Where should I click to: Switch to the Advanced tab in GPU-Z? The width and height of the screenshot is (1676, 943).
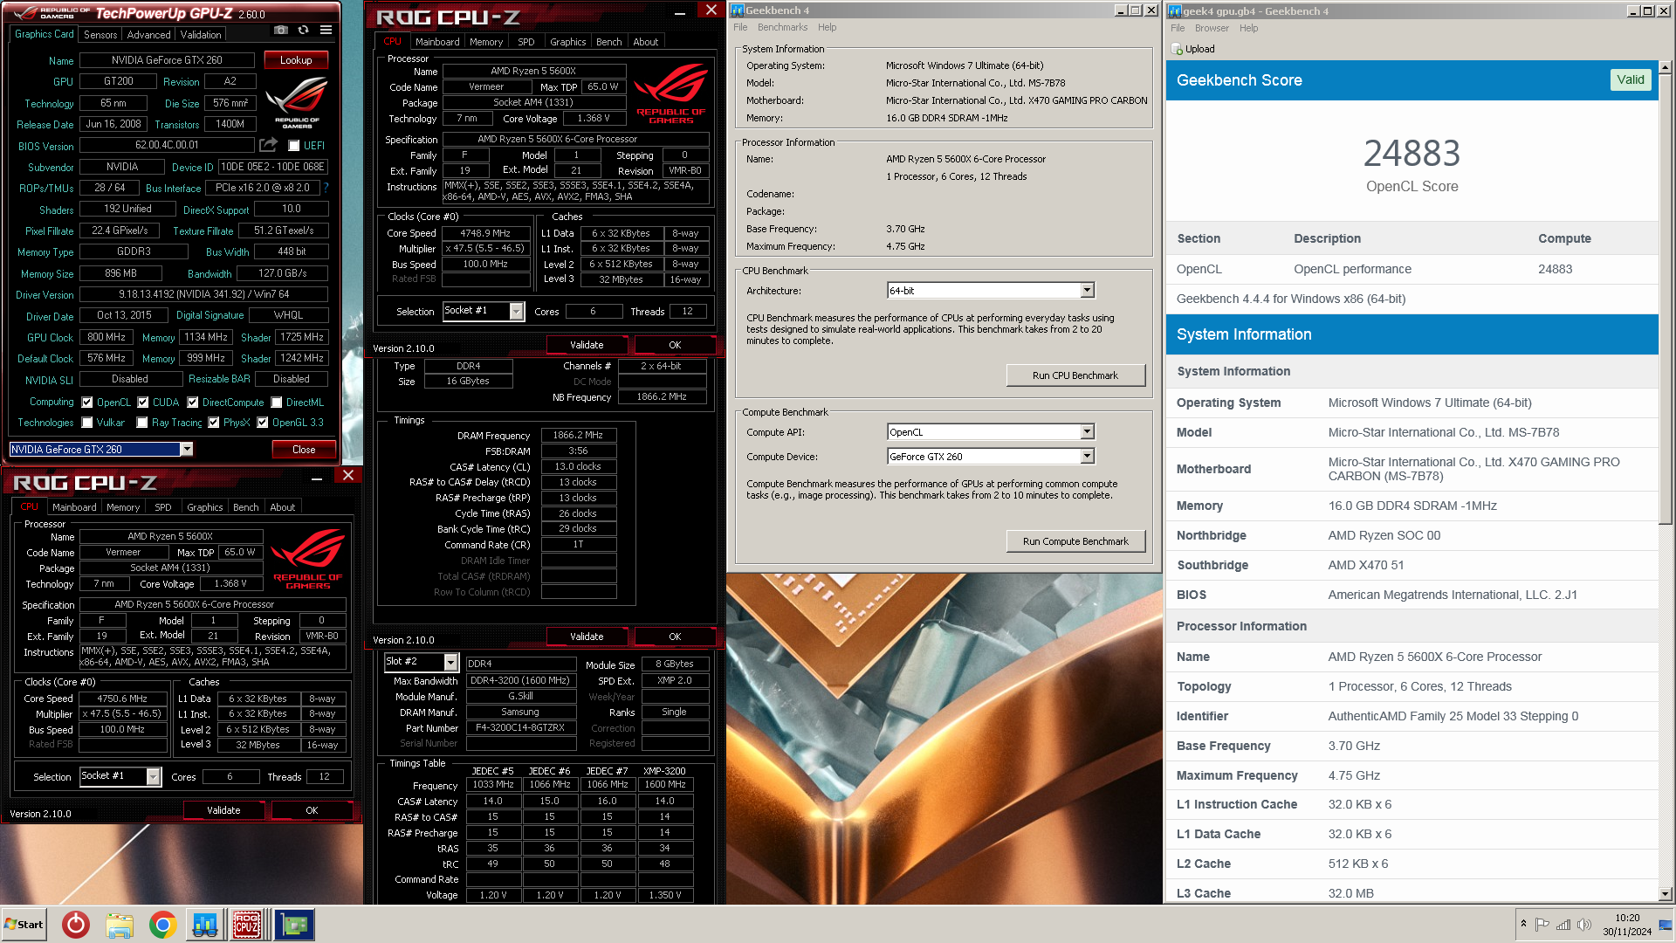point(148,35)
